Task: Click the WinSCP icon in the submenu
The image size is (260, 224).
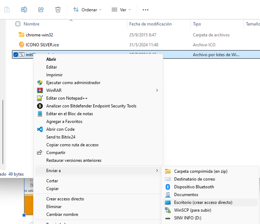Action: click(168, 210)
